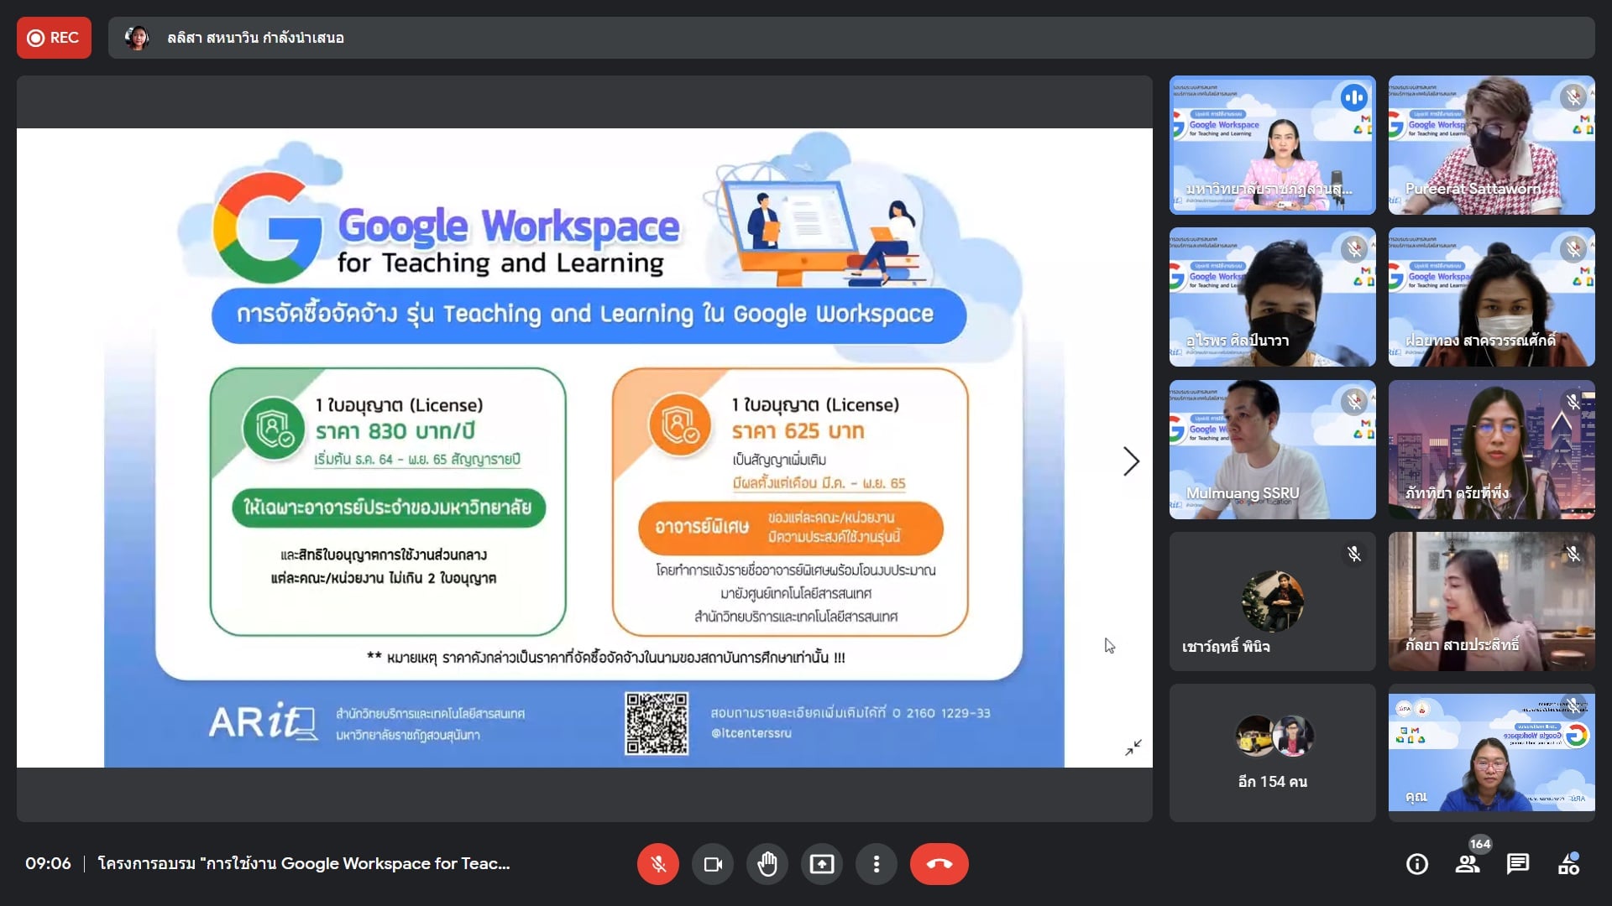Click the QR code on the slide
This screenshot has width=1612, height=906.
point(657,723)
